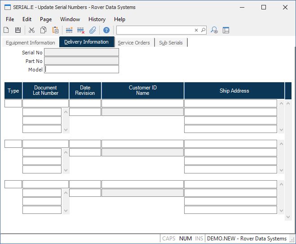The width and height of the screenshot is (296, 244).
Task: Open the Service Orders tab
Action: click(x=134, y=43)
